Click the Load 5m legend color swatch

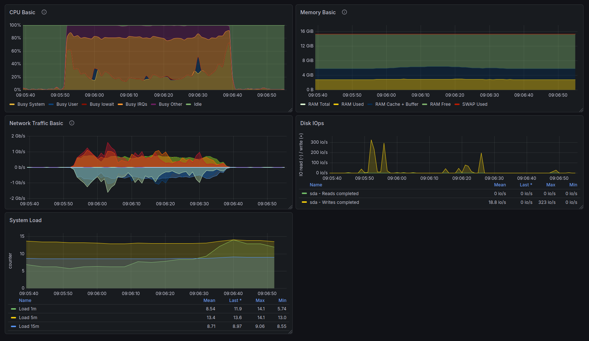(x=13, y=318)
